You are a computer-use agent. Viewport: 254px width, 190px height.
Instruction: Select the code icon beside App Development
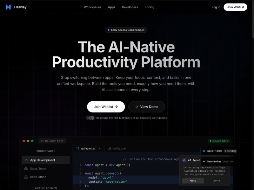click(26, 160)
